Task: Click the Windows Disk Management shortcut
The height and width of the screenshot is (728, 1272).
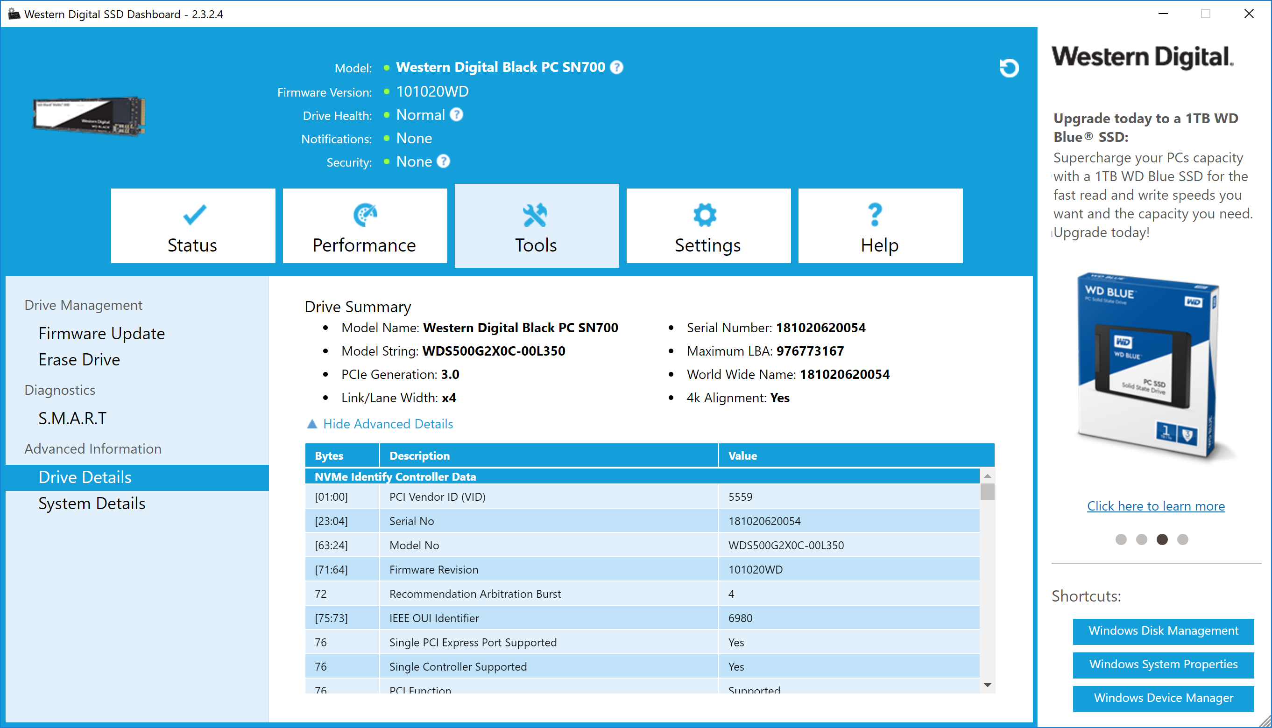Action: point(1164,630)
